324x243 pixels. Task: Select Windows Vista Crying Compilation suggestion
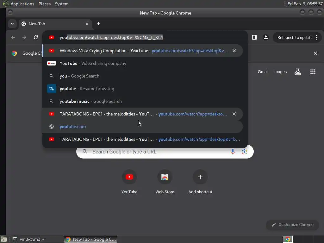coord(143,51)
